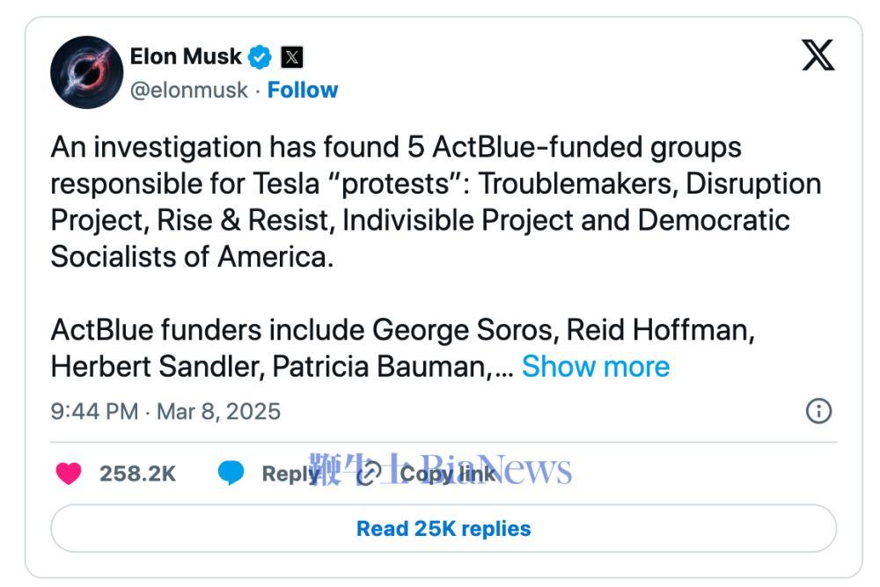Open Elon Musk's black hole profile picture

pyautogui.click(x=86, y=72)
